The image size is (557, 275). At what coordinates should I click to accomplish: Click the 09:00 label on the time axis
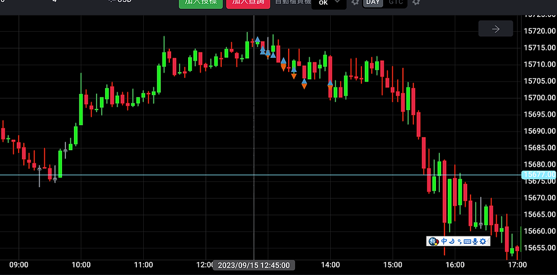point(18,265)
